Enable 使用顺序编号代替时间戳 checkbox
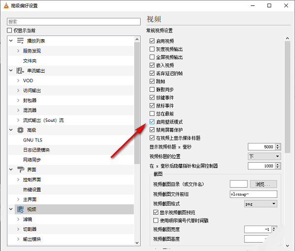 [155, 221]
